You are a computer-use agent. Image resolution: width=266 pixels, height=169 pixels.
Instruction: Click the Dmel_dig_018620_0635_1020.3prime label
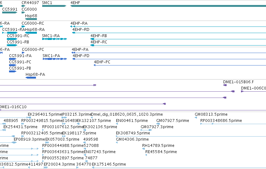127,114
